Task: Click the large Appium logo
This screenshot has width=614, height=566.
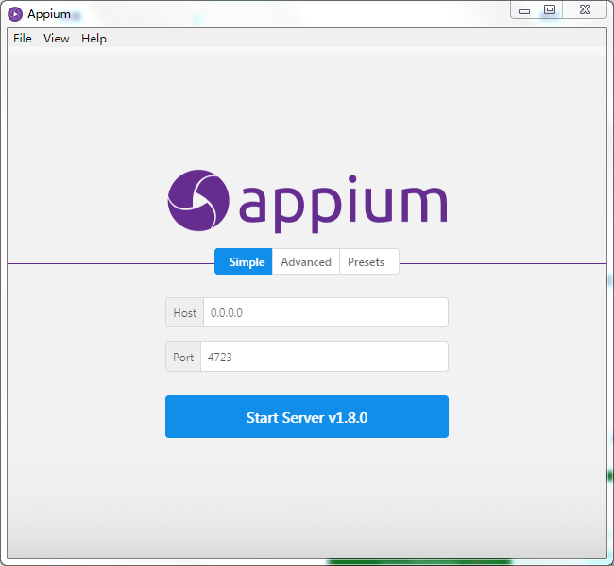Action: click(x=307, y=201)
